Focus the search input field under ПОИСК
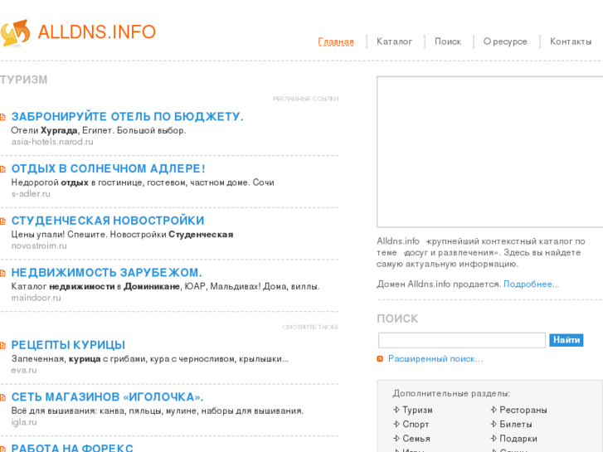 [x=462, y=340]
